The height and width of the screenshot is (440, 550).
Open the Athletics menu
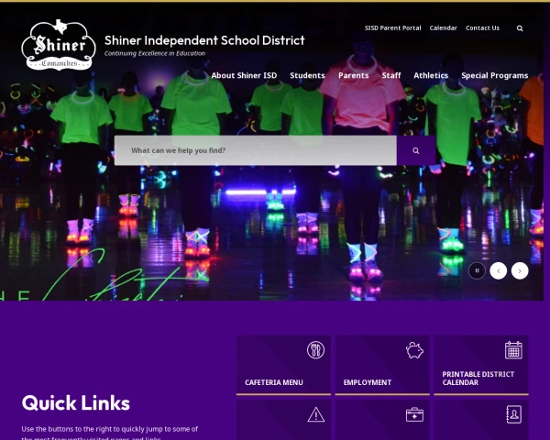point(431,75)
